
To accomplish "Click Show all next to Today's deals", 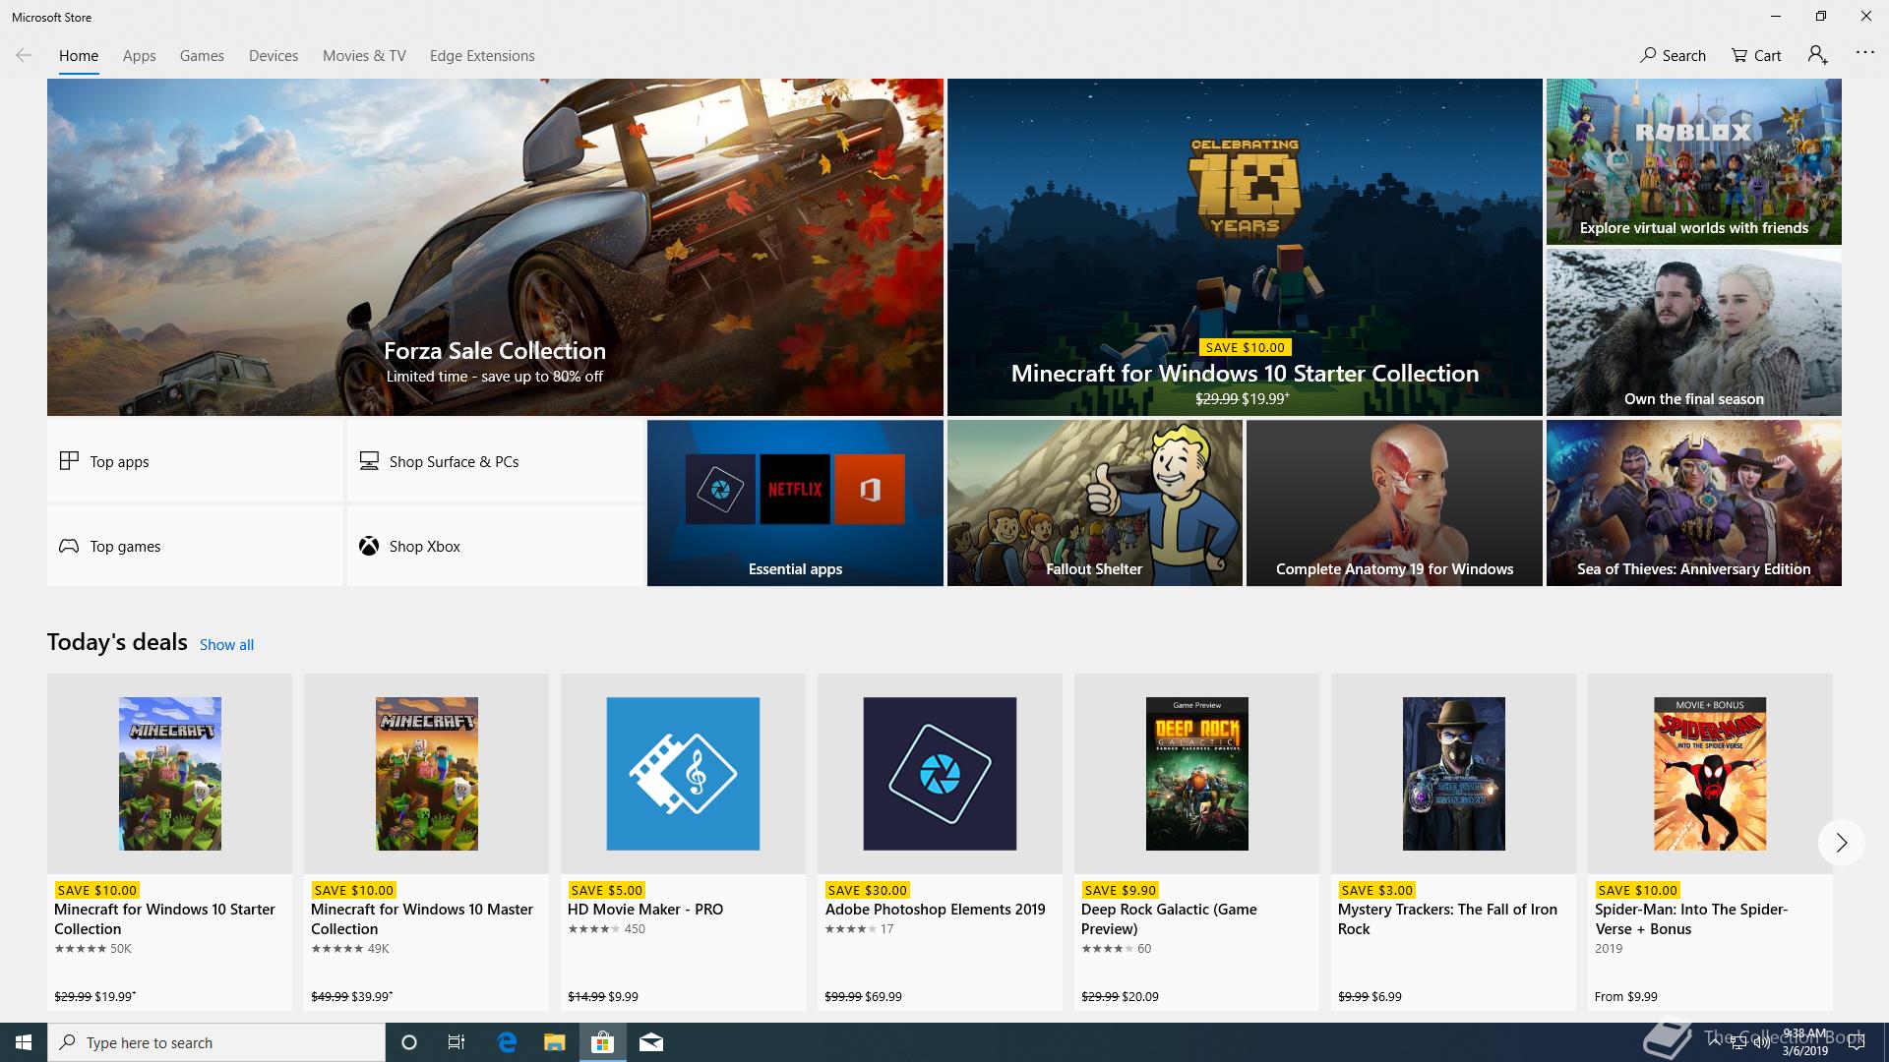I will (x=226, y=645).
